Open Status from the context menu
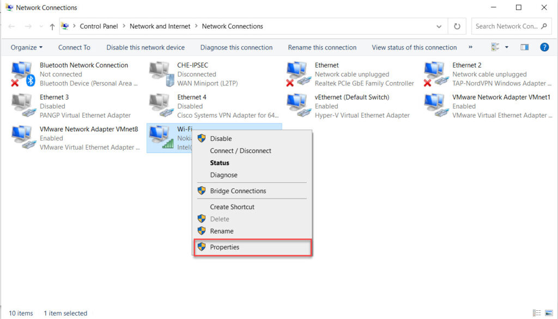This screenshot has height=319, width=558. pos(219,163)
